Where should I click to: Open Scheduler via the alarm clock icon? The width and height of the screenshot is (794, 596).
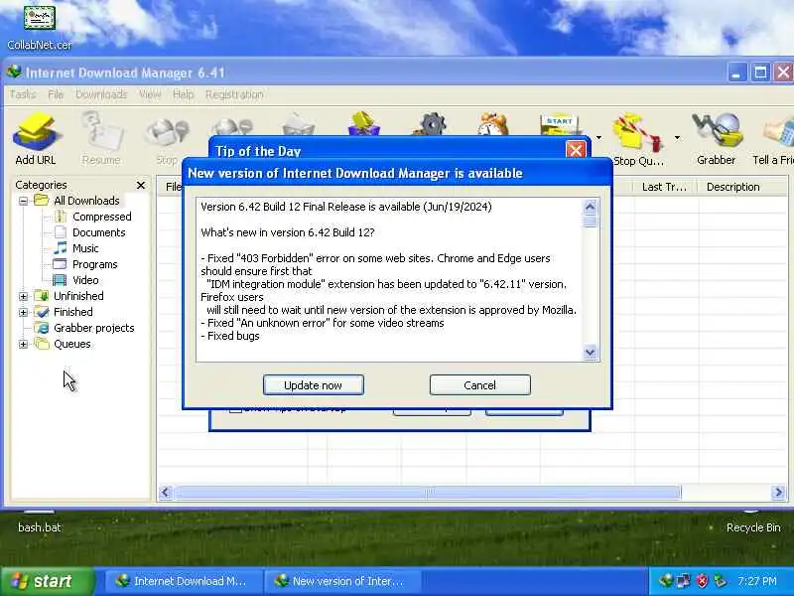[493, 124]
